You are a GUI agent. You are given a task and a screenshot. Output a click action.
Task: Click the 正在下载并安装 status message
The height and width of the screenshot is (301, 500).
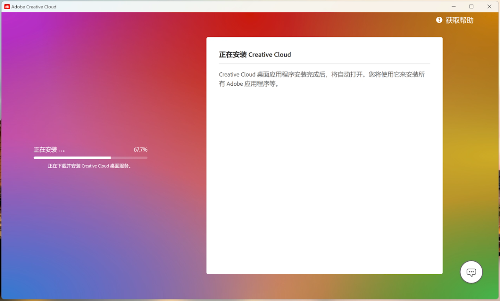tap(89, 166)
